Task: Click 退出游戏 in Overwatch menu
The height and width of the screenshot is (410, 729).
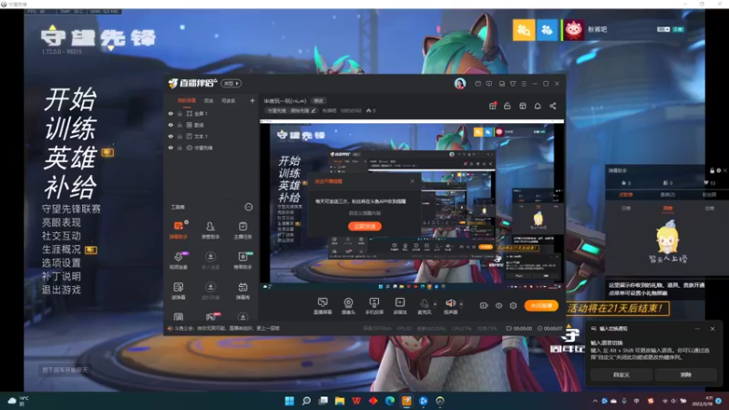Action: (61, 290)
